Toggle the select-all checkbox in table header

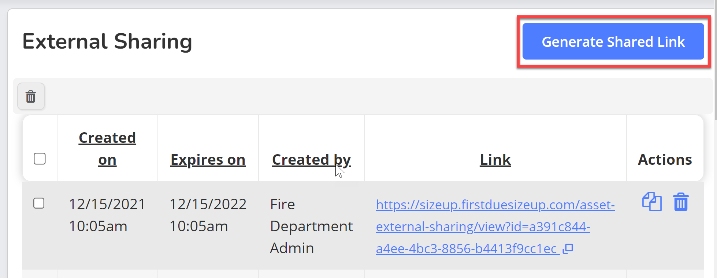point(40,159)
